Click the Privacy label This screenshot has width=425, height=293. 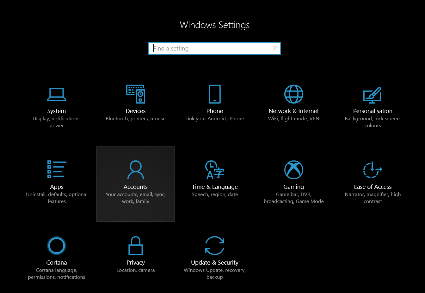(136, 262)
